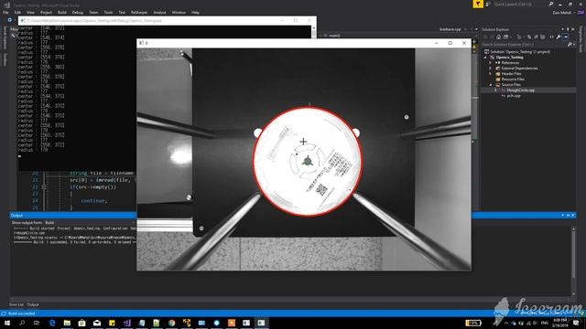Open the File menu

5,12
